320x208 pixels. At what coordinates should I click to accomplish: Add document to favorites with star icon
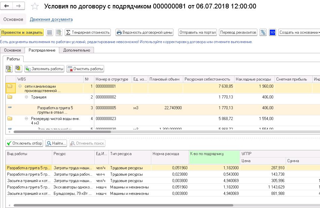click(35, 6)
